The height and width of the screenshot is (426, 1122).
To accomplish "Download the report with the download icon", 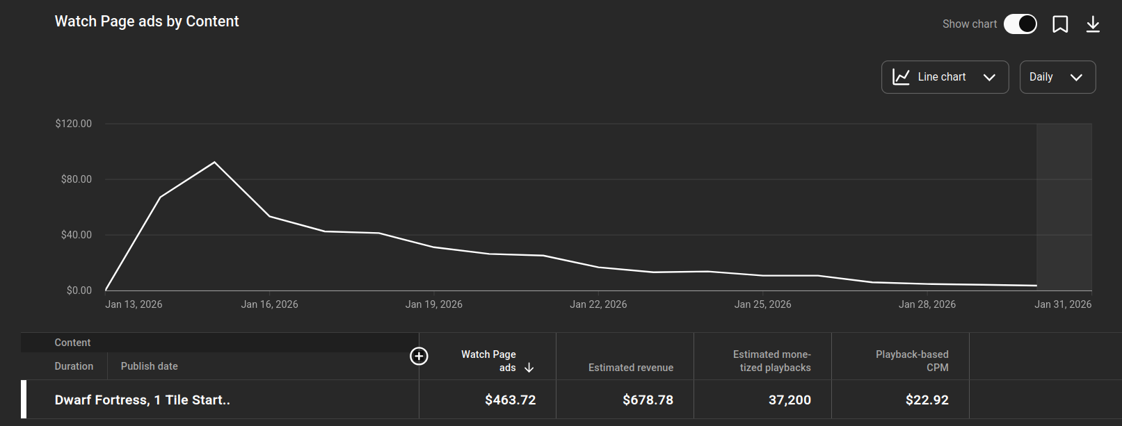I will tap(1093, 24).
